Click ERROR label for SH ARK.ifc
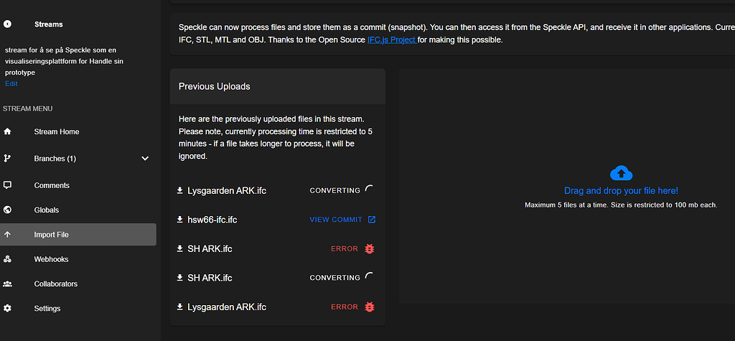The image size is (735, 341). (x=345, y=248)
